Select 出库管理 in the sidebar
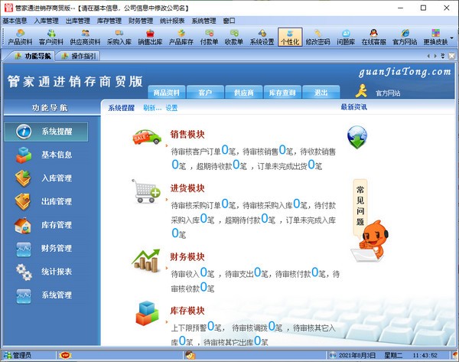This screenshot has width=459, height=362. click(46, 201)
